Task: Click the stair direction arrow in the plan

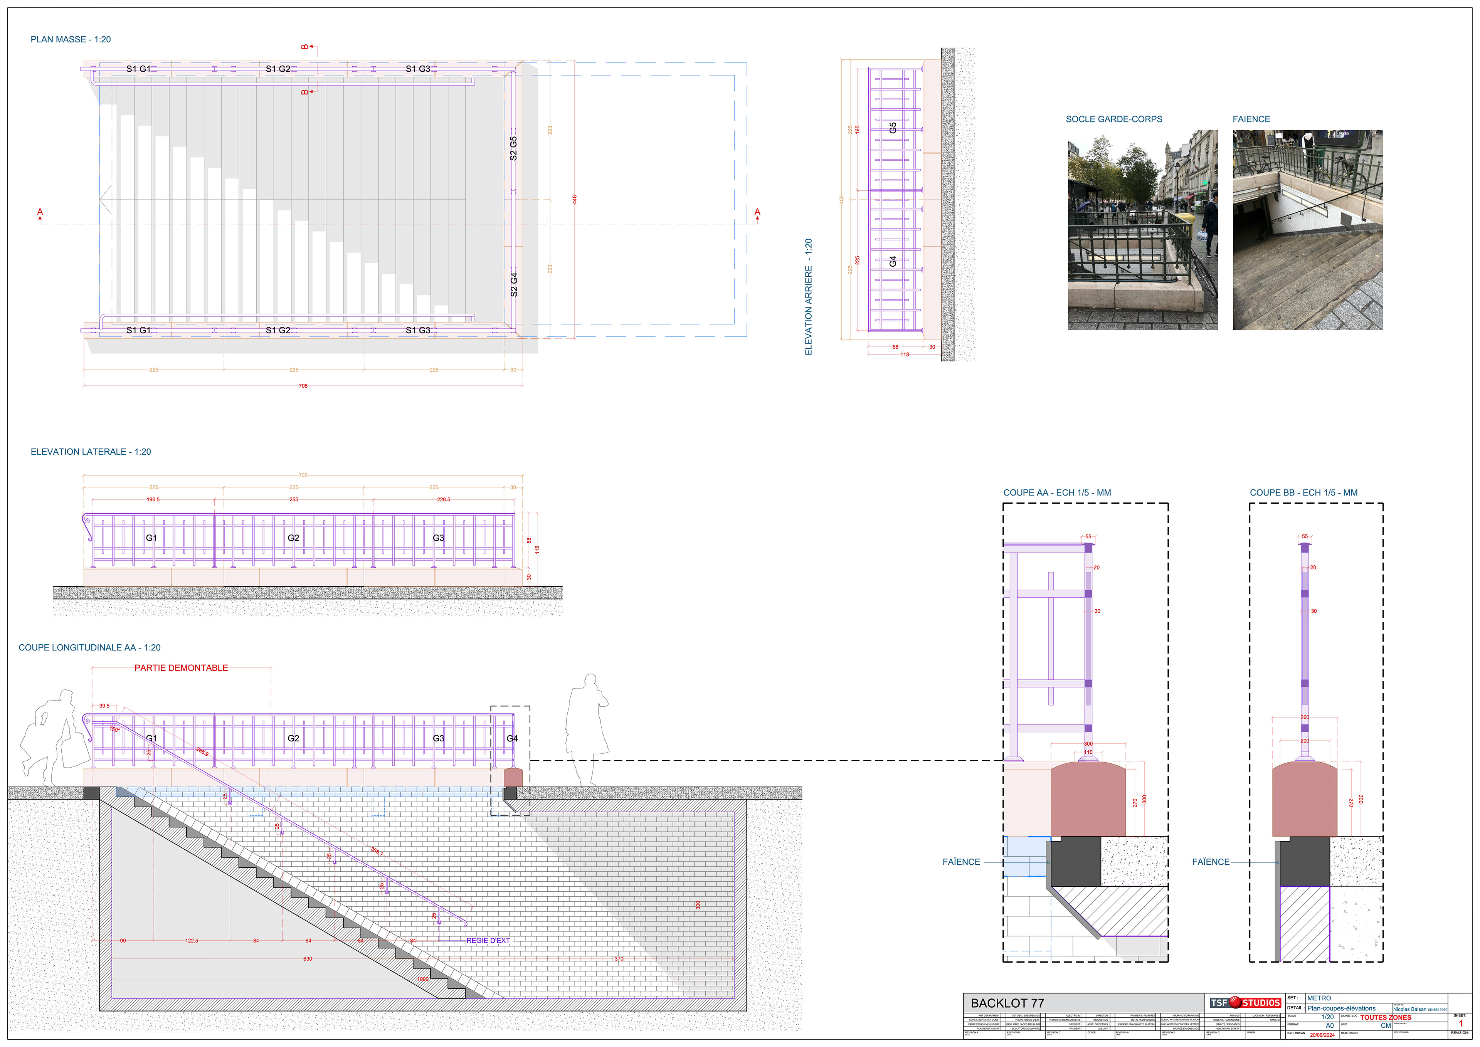Action: pos(106,199)
